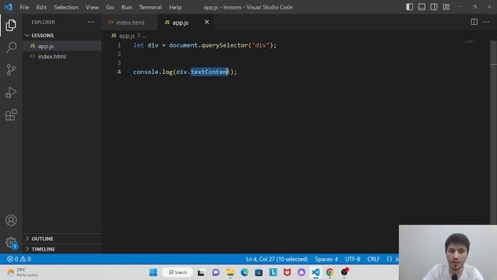Click the language mode braces icon

click(x=389, y=259)
